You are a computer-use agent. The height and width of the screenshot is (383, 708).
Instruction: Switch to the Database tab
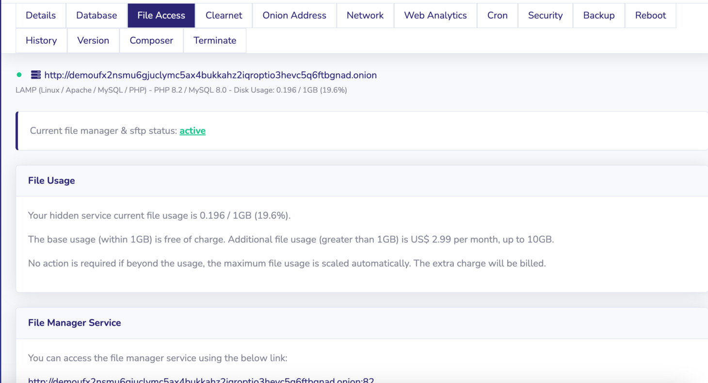(x=97, y=16)
